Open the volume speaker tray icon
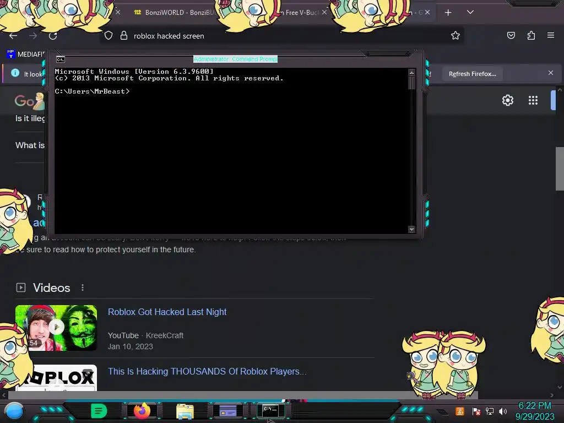The image size is (564, 423). [502, 411]
